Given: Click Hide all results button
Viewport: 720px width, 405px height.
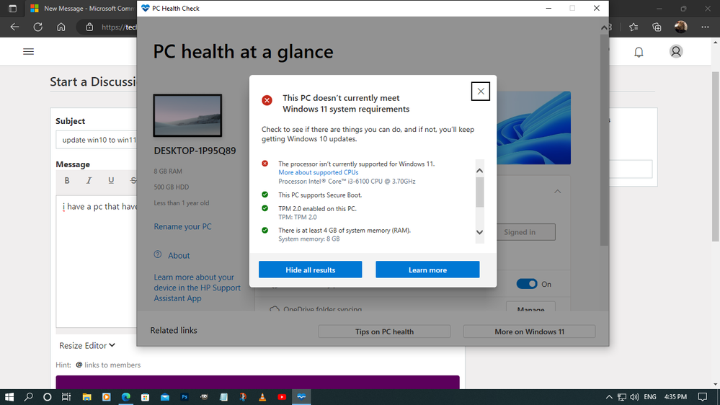Looking at the screenshot, I should pyautogui.click(x=311, y=270).
